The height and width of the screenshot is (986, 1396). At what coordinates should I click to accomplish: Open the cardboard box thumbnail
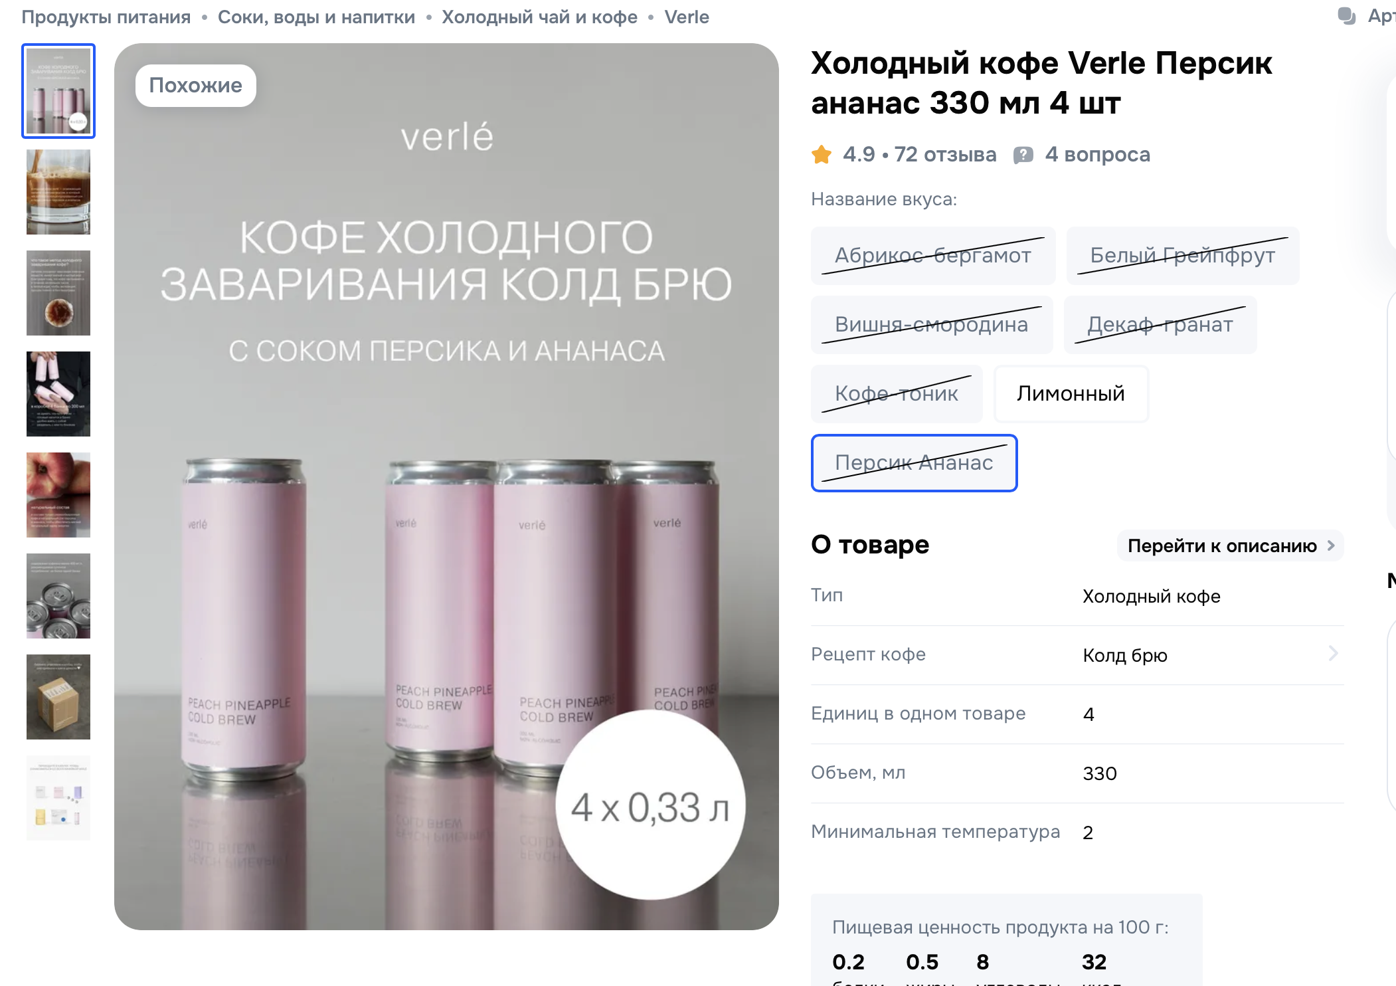click(x=58, y=697)
